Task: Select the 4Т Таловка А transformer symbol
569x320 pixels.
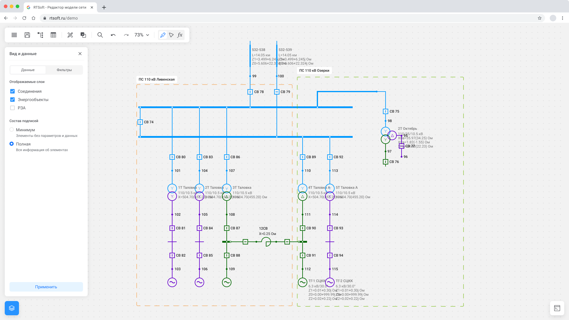Action: [303, 192]
